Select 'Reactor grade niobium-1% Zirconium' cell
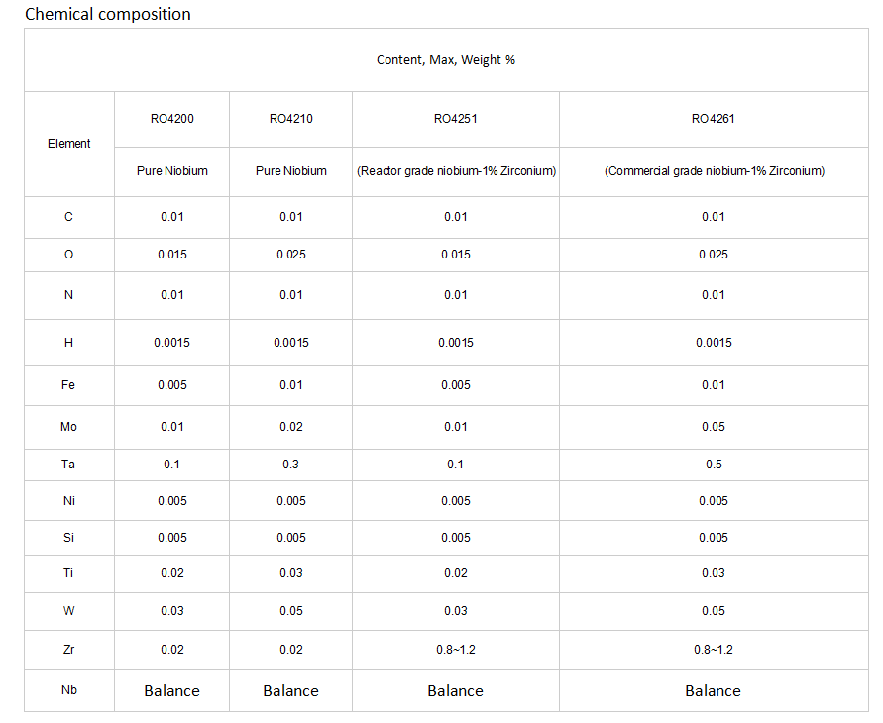The height and width of the screenshot is (723, 883). (456, 171)
